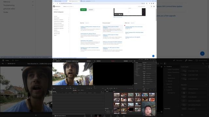Open GitHub Codespaces GPU Limited Beta Update link

coord(134,32)
